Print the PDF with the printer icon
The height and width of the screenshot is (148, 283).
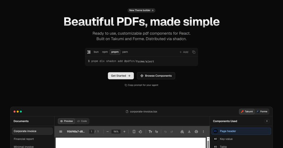pyautogui.click(x=196, y=132)
